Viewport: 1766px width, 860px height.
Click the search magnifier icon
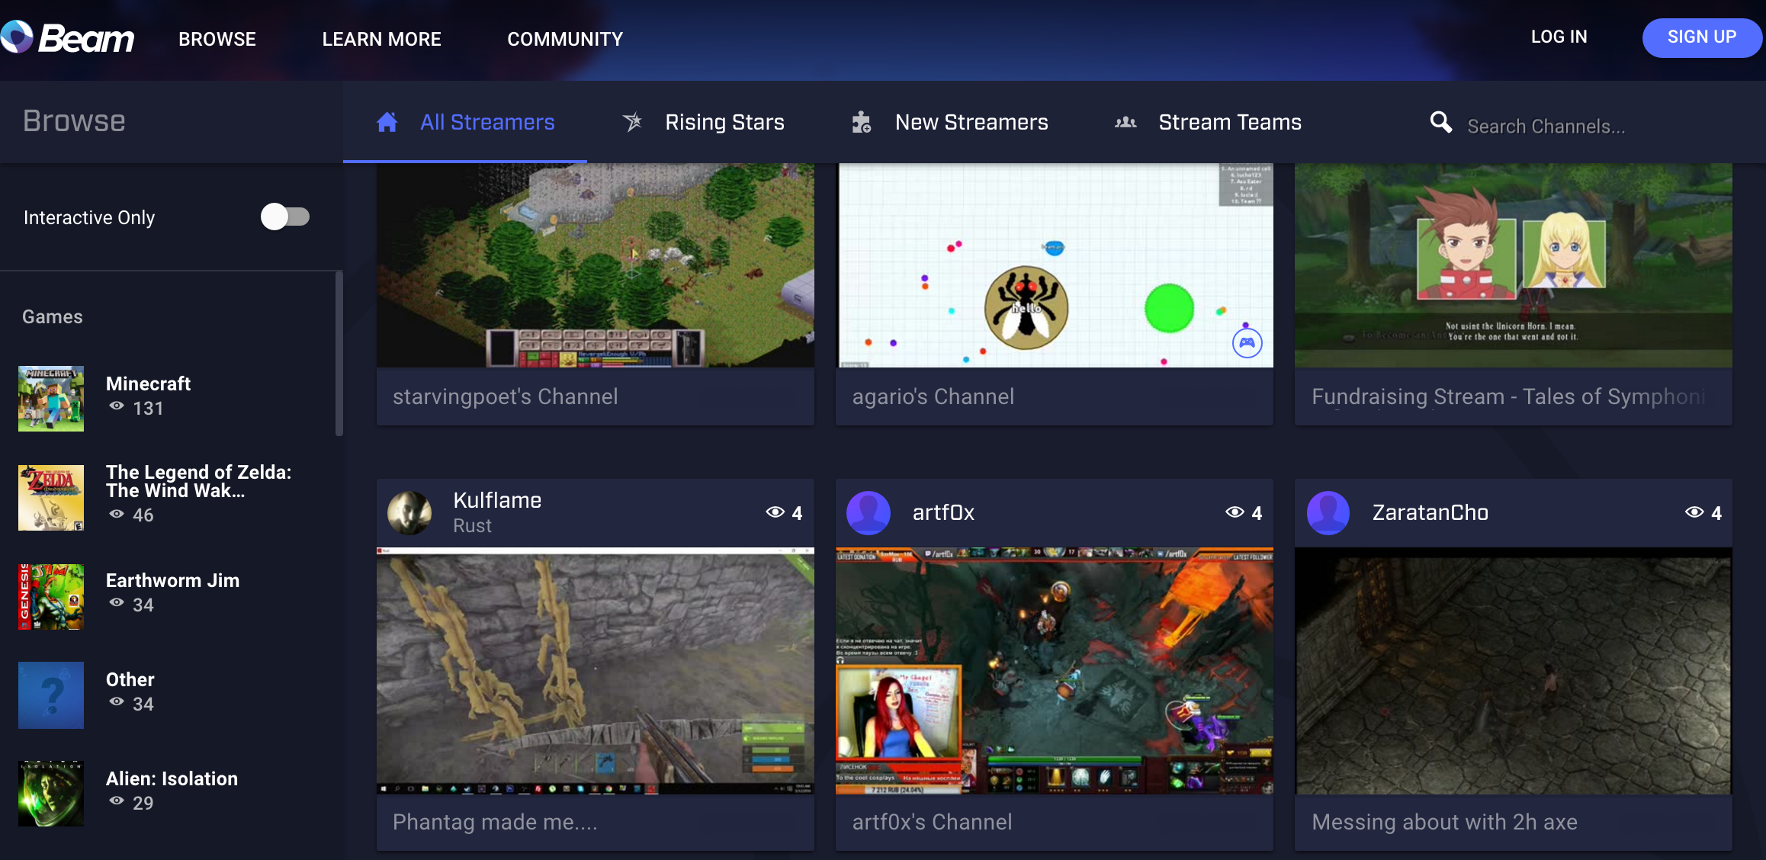(1440, 121)
